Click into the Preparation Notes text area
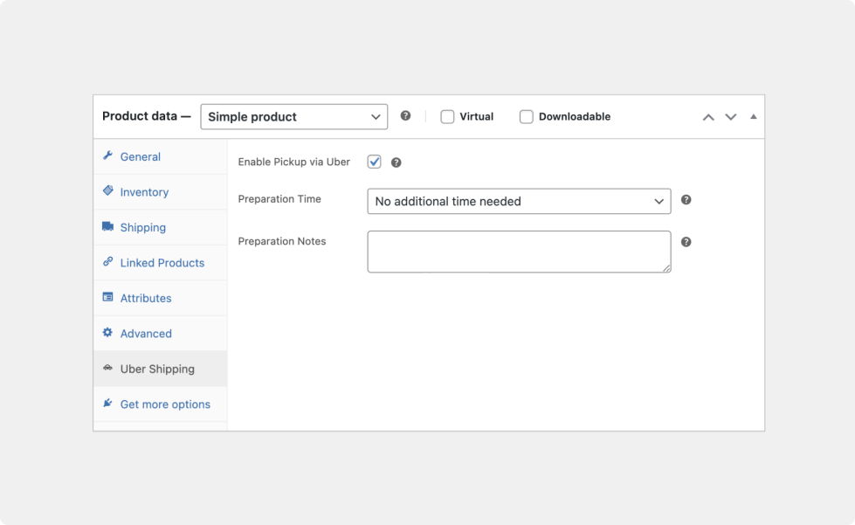Screen dimensions: 855x525 (x=519, y=252)
